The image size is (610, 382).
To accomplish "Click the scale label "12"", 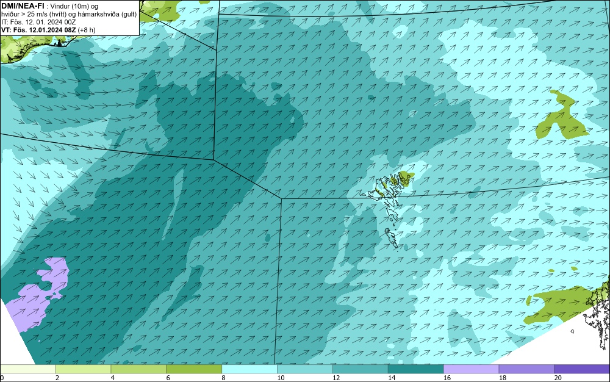I will (x=336, y=378).
